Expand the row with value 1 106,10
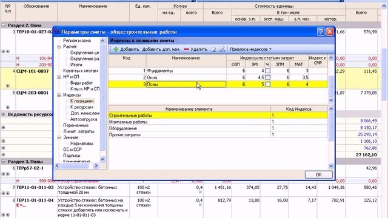The width and height of the screenshot is (388, 218). [x=3, y=141]
